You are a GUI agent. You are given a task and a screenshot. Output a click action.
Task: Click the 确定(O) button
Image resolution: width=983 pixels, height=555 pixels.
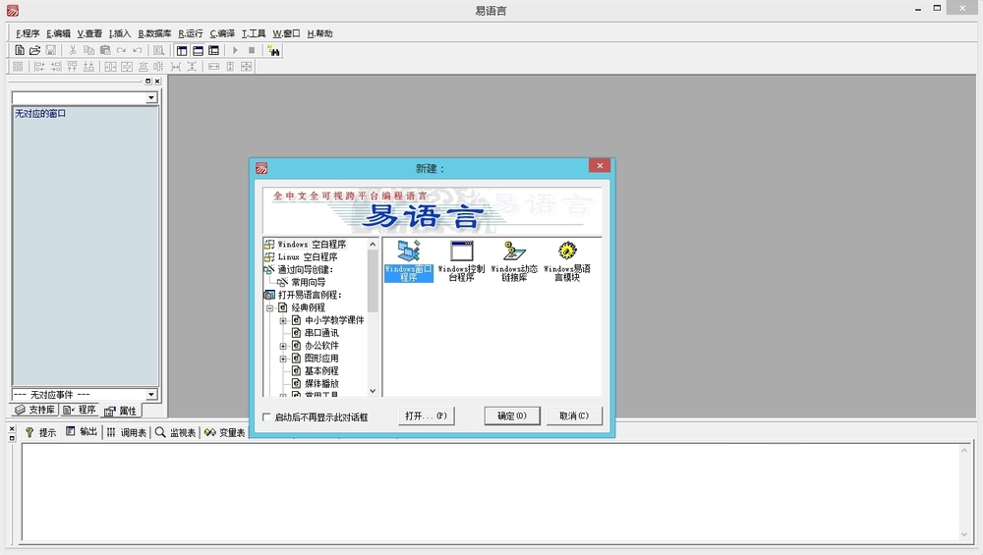pyautogui.click(x=512, y=416)
